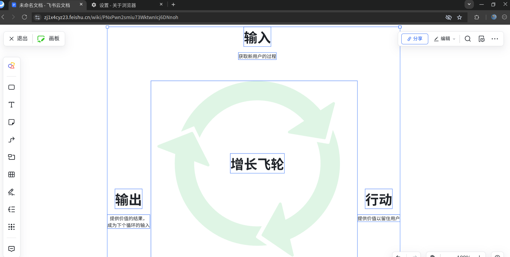Select the section container tool
This screenshot has width=510, height=257.
pyautogui.click(x=11, y=157)
